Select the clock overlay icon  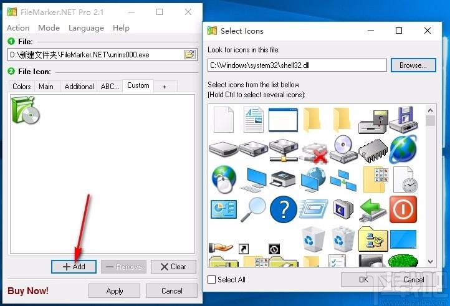[274, 249]
